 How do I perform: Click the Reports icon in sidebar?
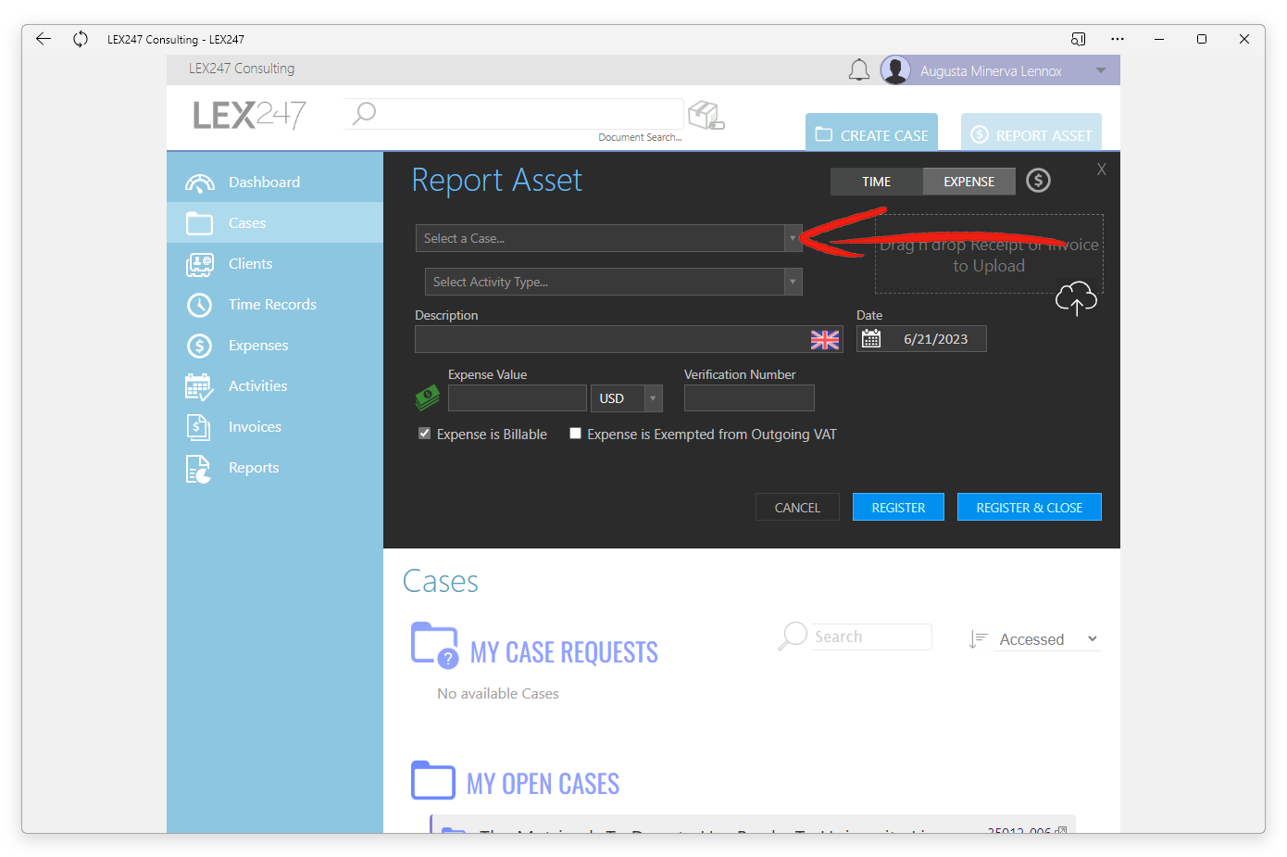(198, 469)
